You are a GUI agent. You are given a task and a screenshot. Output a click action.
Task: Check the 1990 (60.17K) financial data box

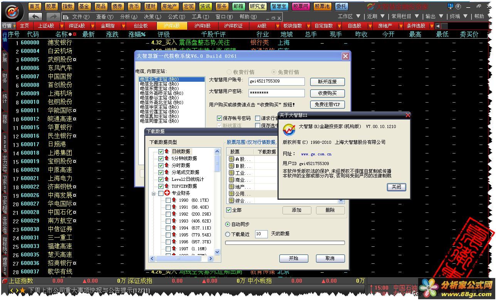pos(168,200)
